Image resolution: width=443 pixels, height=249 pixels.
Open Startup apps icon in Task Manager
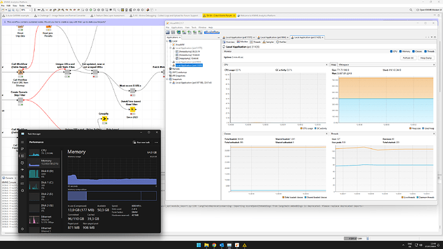[22, 170]
